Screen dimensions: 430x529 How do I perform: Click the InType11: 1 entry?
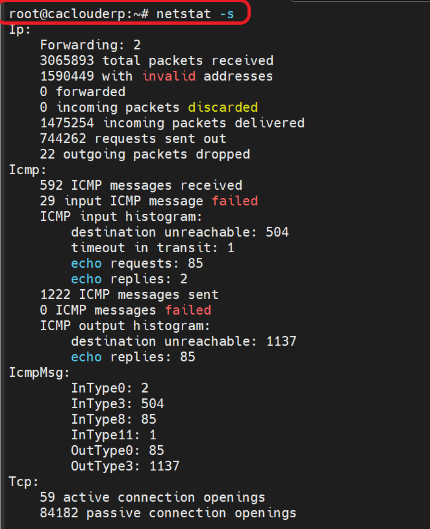[x=114, y=435]
